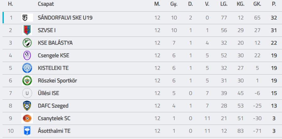The image size is (282, 139).
Task: Open the SÁNDORFALVI SKE U19 team link
Action: tap(65, 18)
